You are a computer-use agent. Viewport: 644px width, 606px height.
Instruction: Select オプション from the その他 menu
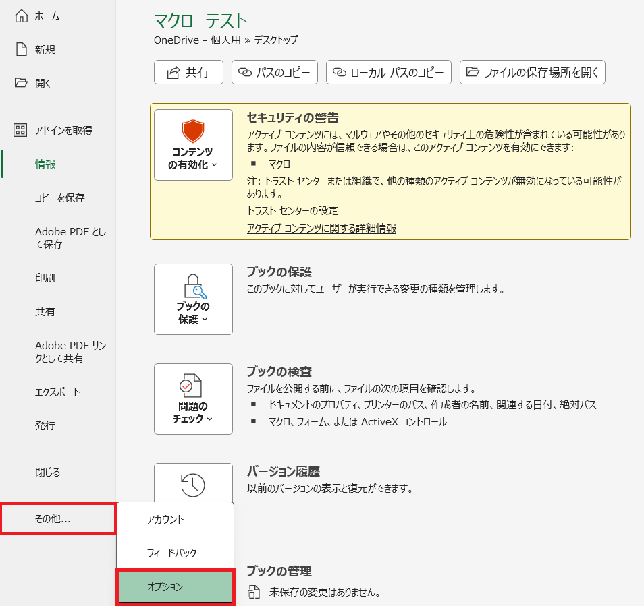[175, 587]
